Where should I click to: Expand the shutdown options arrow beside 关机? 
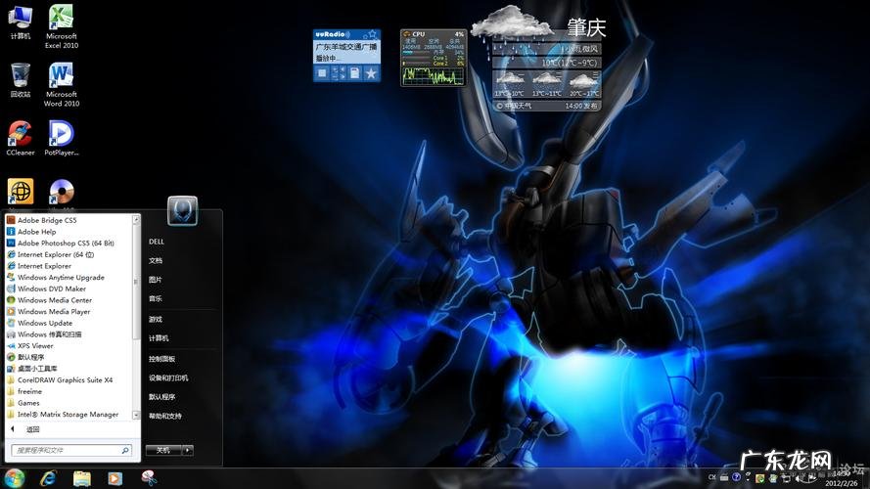coord(188,450)
